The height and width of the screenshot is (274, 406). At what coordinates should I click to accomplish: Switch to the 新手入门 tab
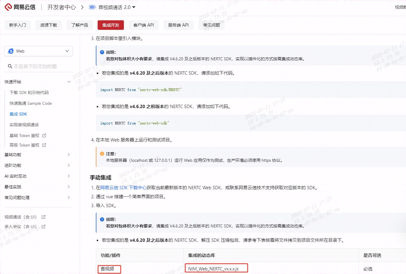coord(18,25)
